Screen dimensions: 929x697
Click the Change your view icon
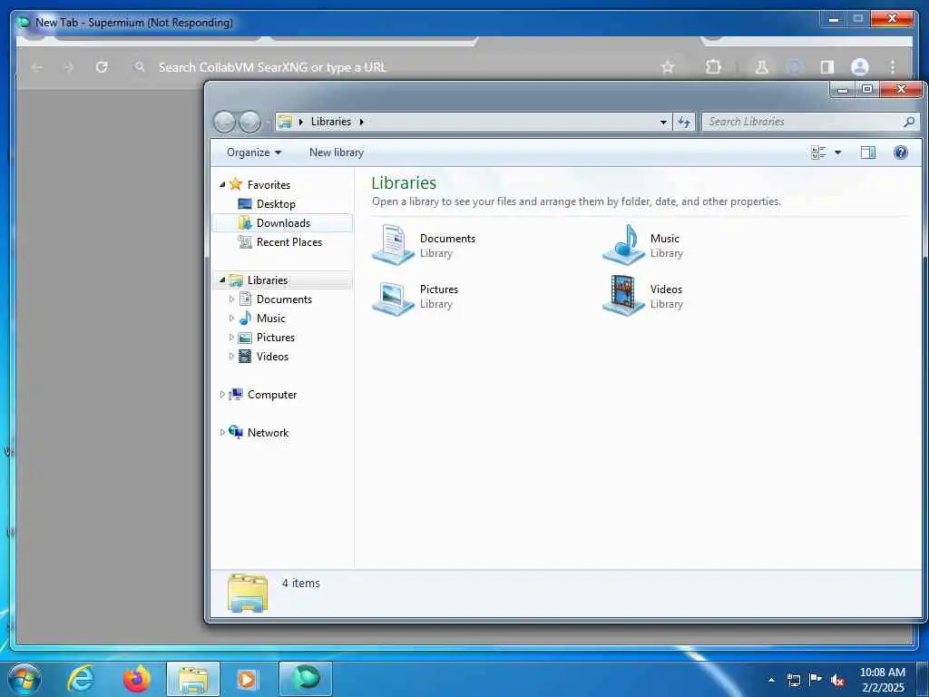(818, 152)
